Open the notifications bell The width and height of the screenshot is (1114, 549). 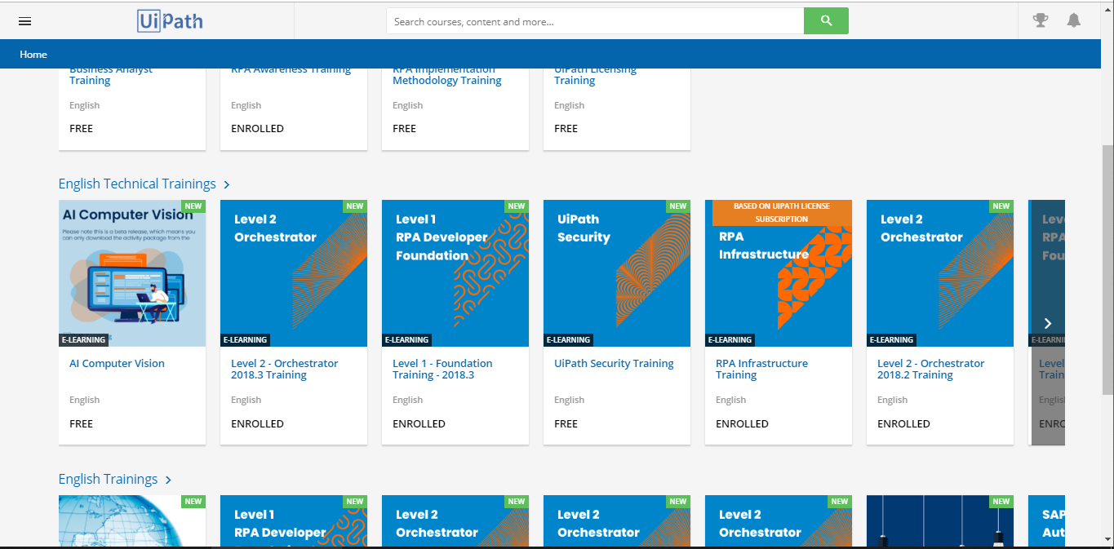(x=1074, y=20)
